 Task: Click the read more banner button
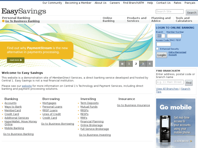click(x=16, y=60)
